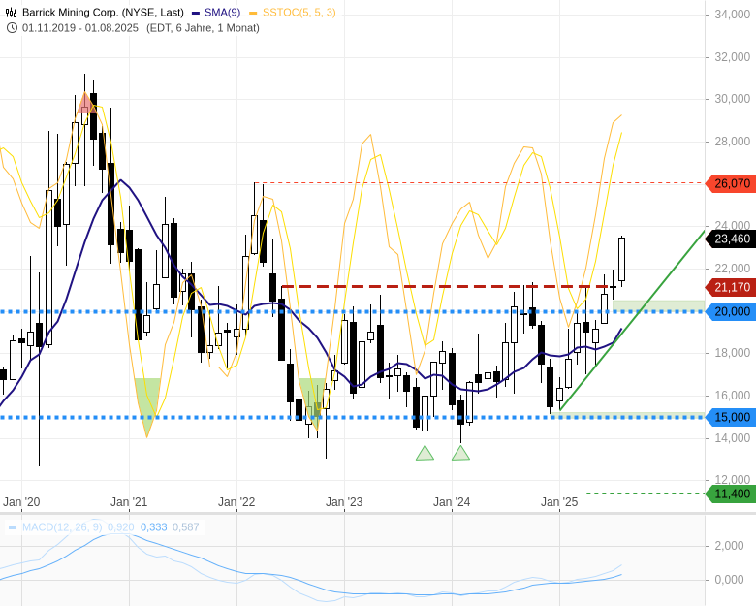Click the (EDT, 6 Jahre, 1 Monat) text
This screenshot has height=606, width=756.
[x=203, y=27]
